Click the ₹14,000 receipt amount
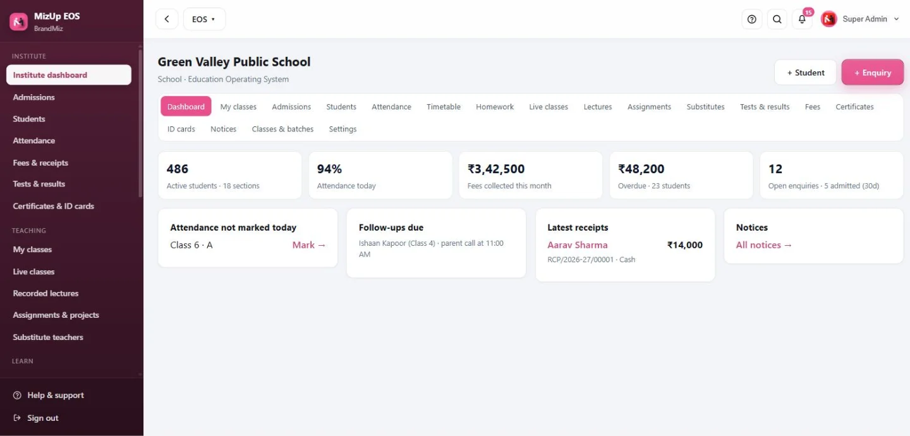Image resolution: width=910 pixels, height=436 pixels. pos(685,245)
